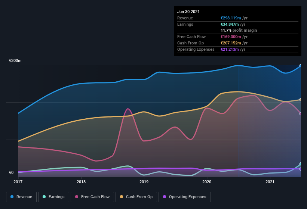Click the 2018 x-axis label
Viewport: 307px width, 209px height.
pos(81,182)
